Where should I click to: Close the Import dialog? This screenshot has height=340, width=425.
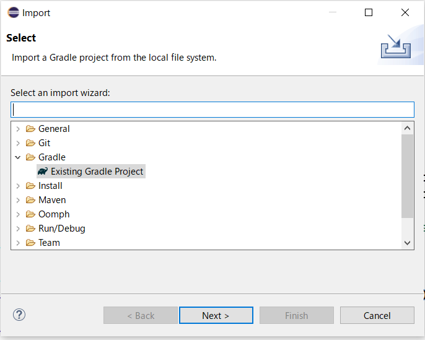[405, 12]
